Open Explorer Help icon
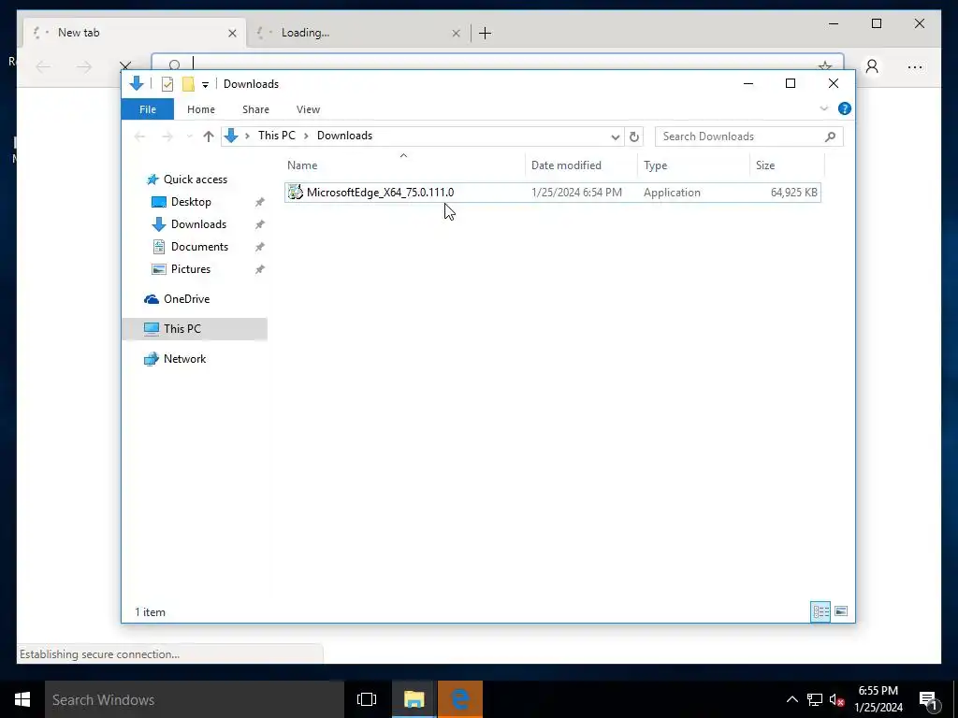This screenshot has width=958, height=718. pos(845,108)
